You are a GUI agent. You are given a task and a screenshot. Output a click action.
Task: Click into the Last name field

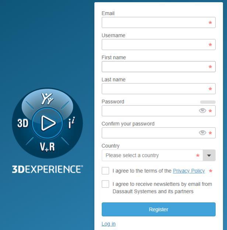158,89
